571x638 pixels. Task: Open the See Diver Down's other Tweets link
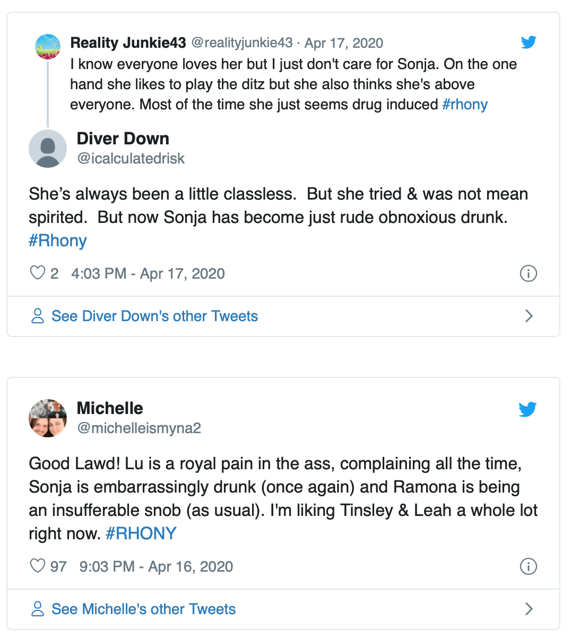(154, 316)
